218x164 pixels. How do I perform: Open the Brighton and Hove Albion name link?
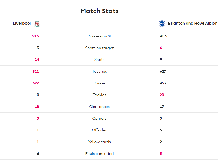[193, 23]
